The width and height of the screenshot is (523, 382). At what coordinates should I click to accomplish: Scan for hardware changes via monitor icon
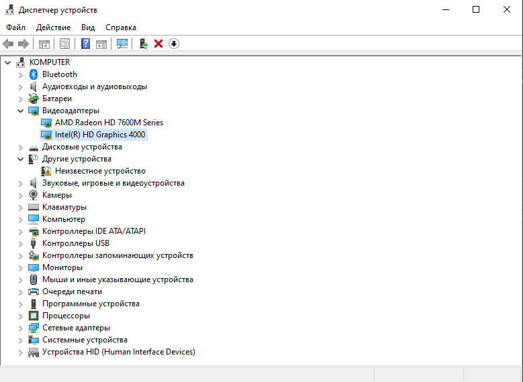122,44
